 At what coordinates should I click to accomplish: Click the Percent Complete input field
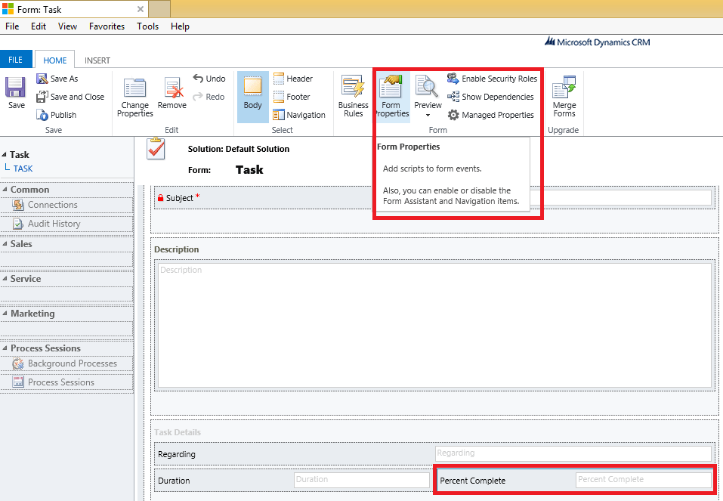point(642,479)
